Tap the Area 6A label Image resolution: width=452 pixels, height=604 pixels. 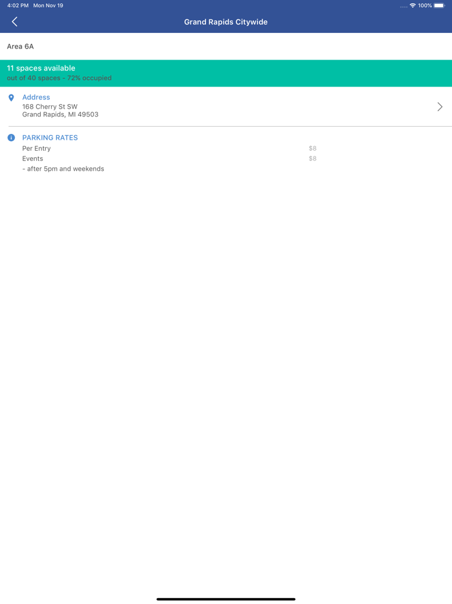21,46
